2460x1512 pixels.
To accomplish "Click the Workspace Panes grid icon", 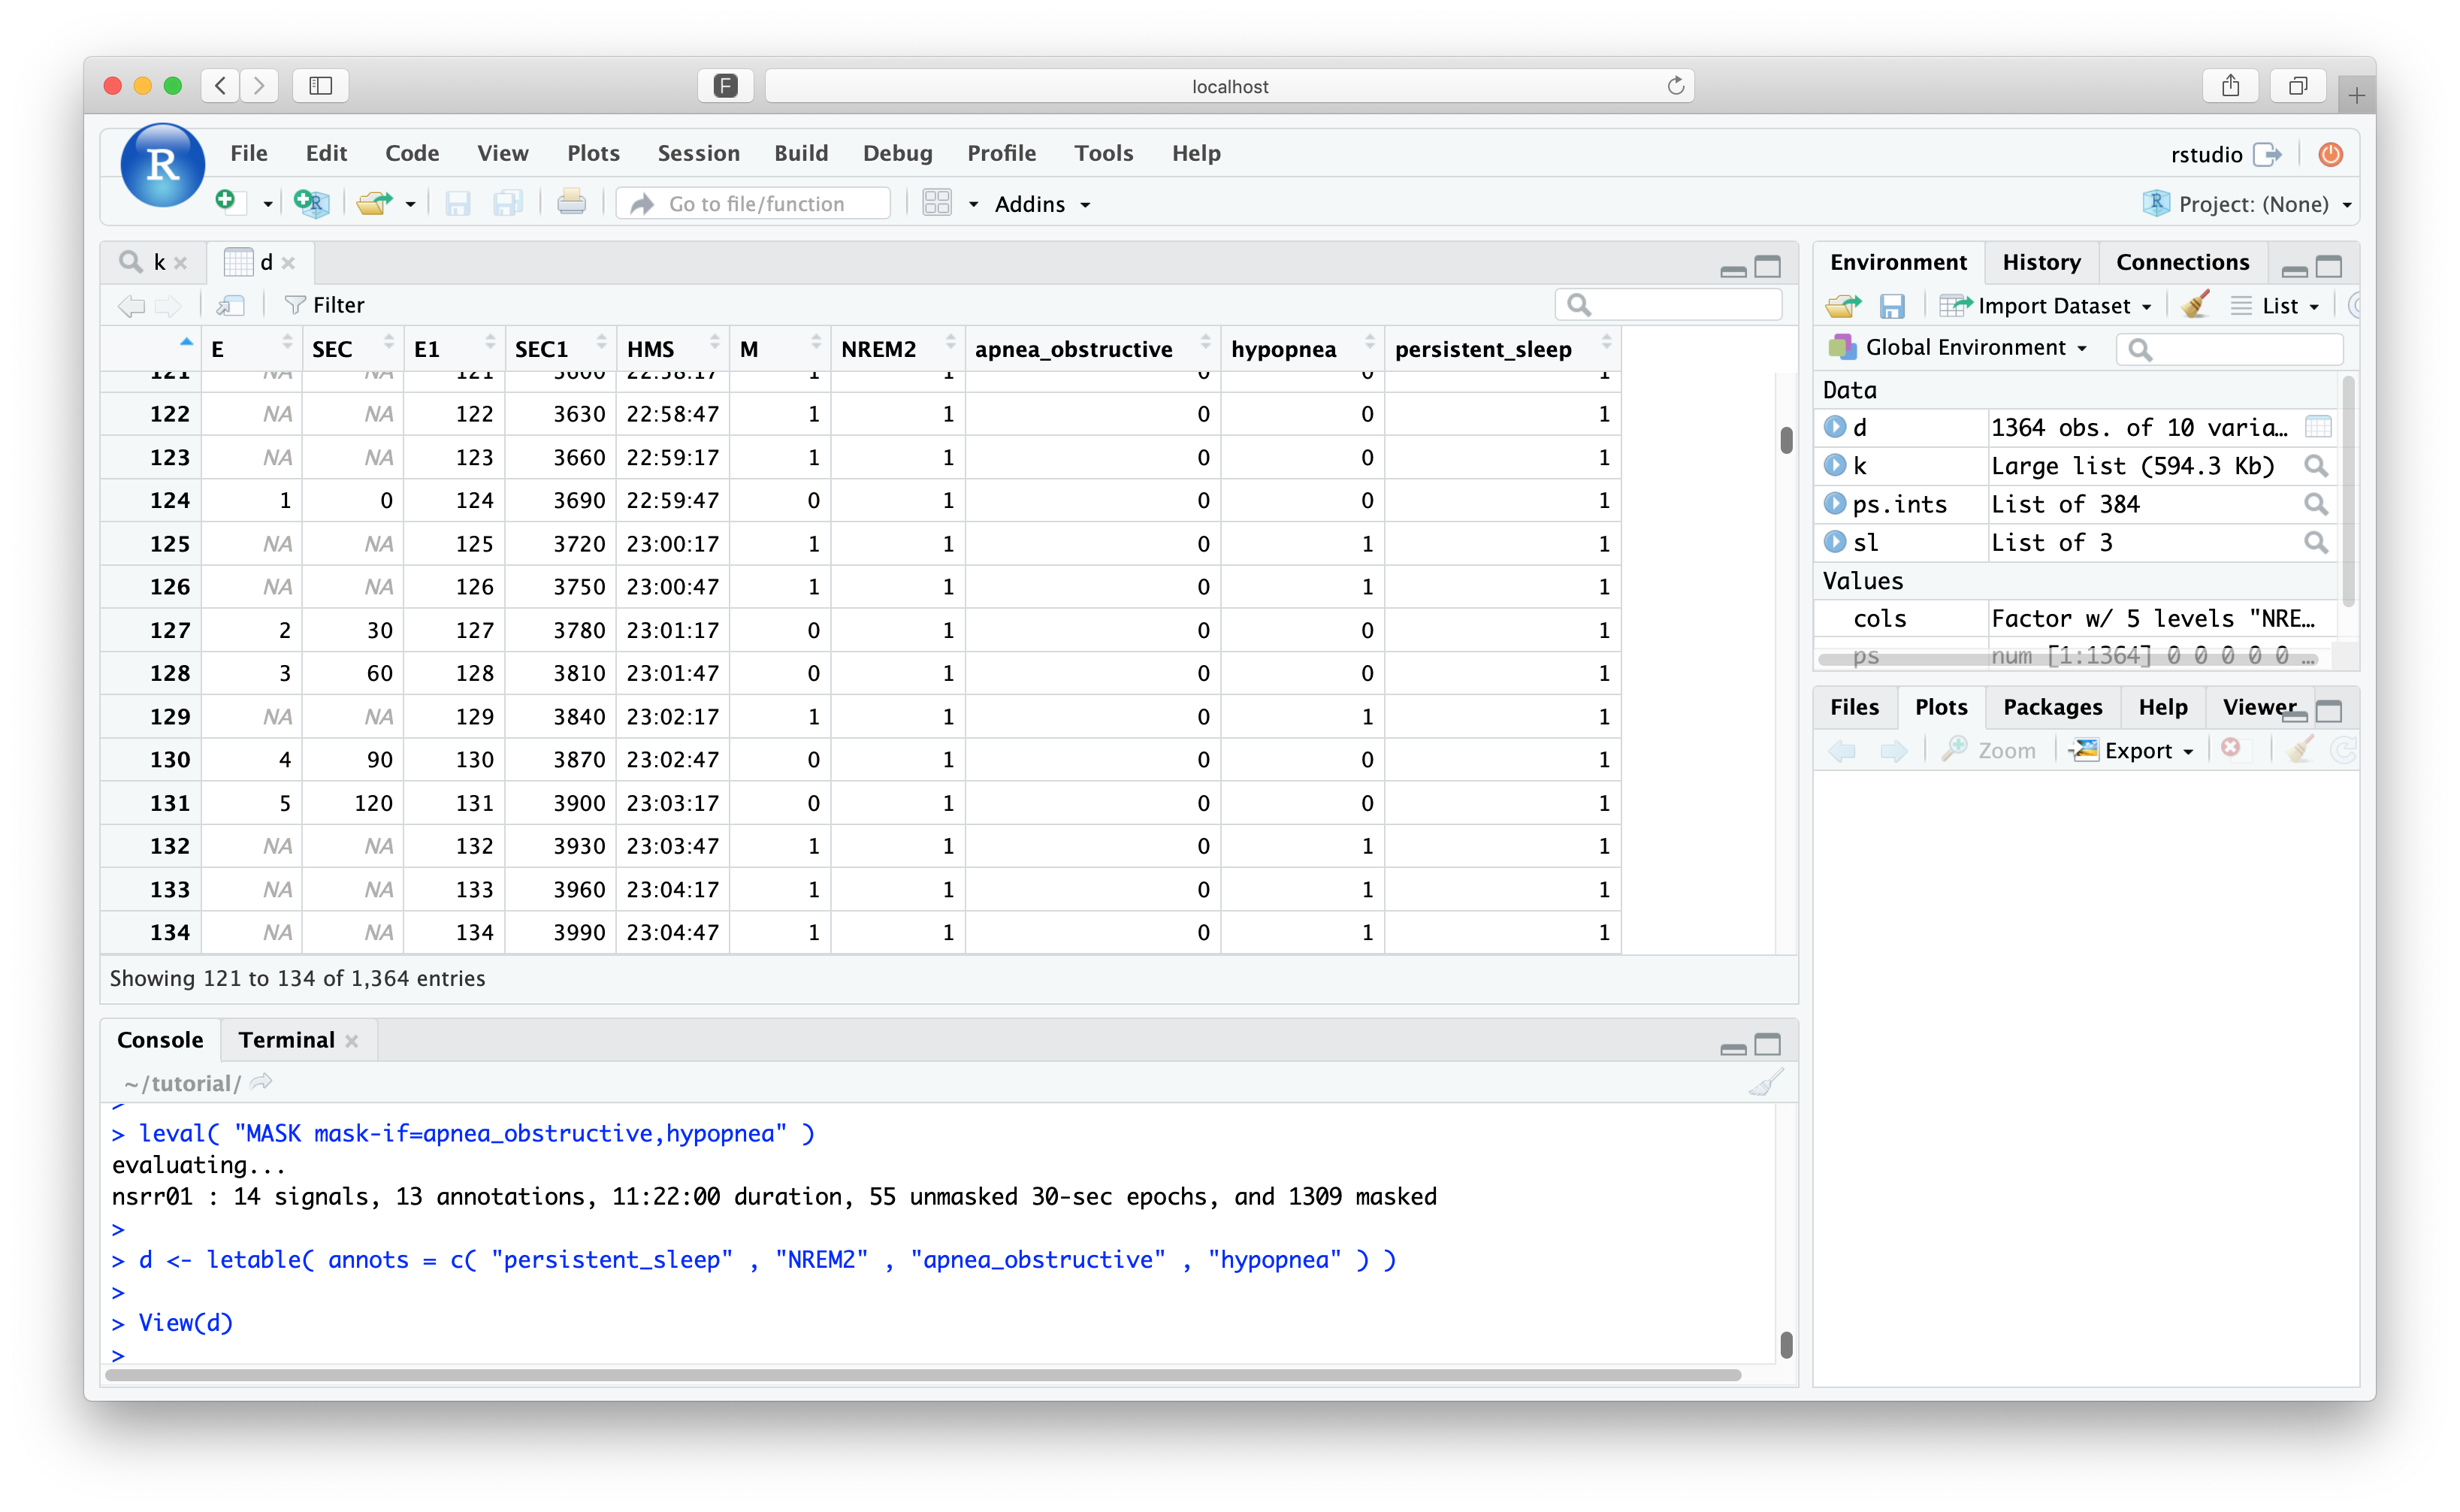I will click(937, 203).
